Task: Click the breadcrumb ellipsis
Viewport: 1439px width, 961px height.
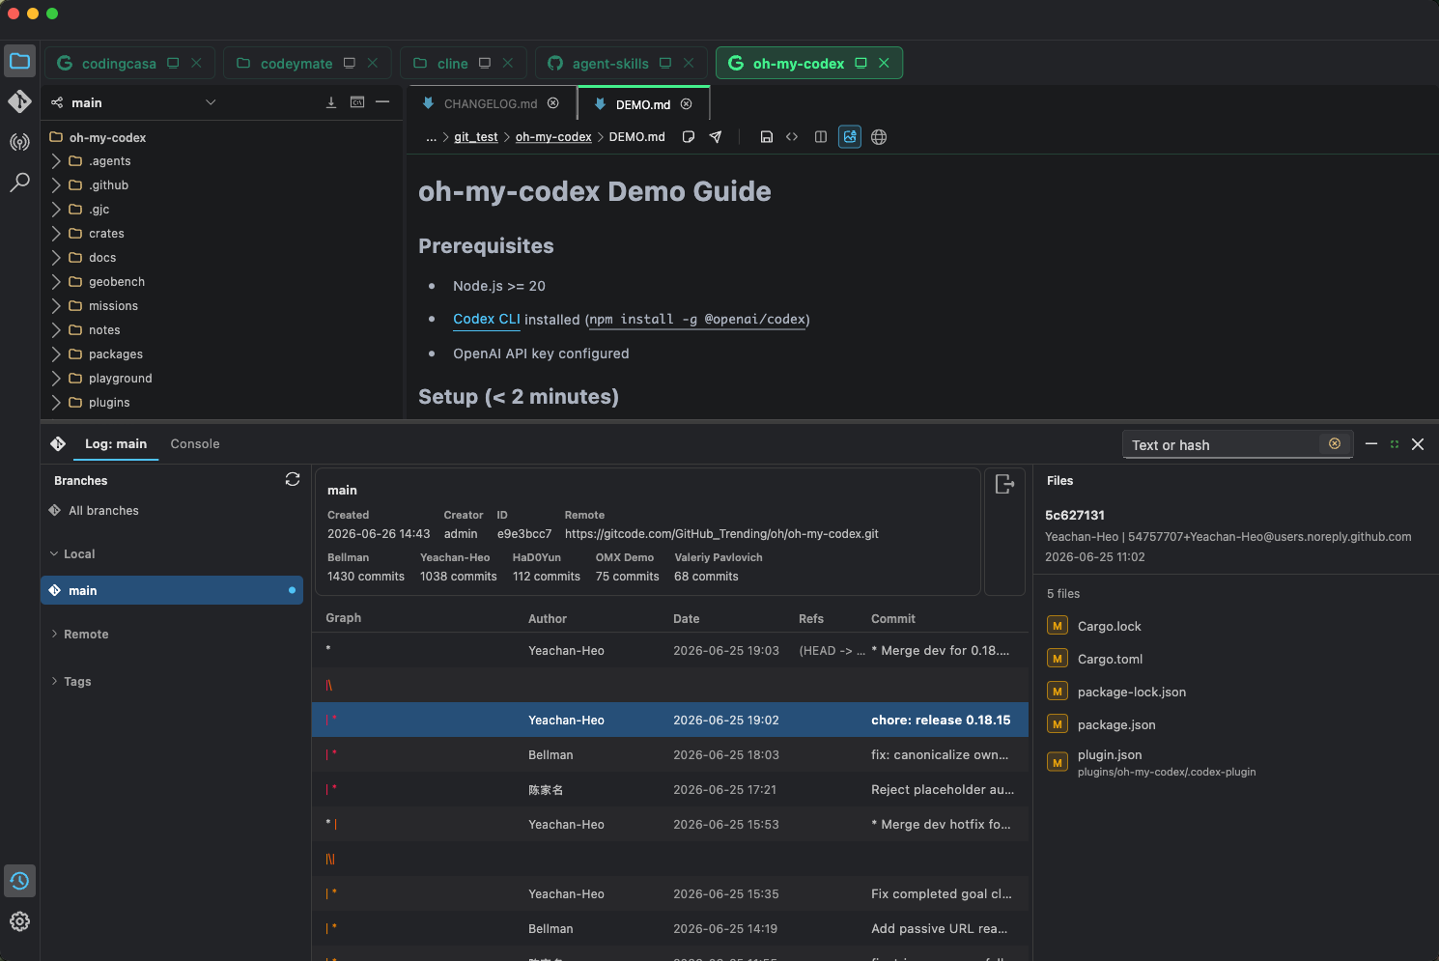Action: tap(432, 137)
